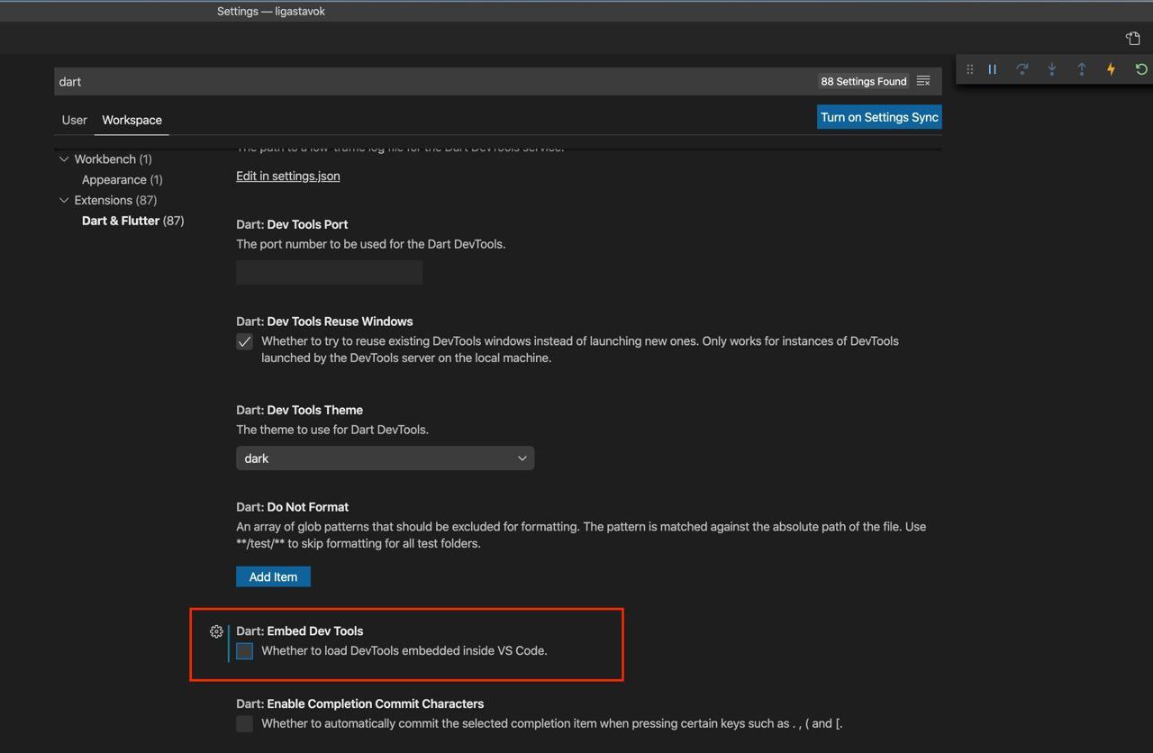Switch to the User settings tab
Image resolution: width=1153 pixels, height=753 pixels.
click(x=74, y=120)
